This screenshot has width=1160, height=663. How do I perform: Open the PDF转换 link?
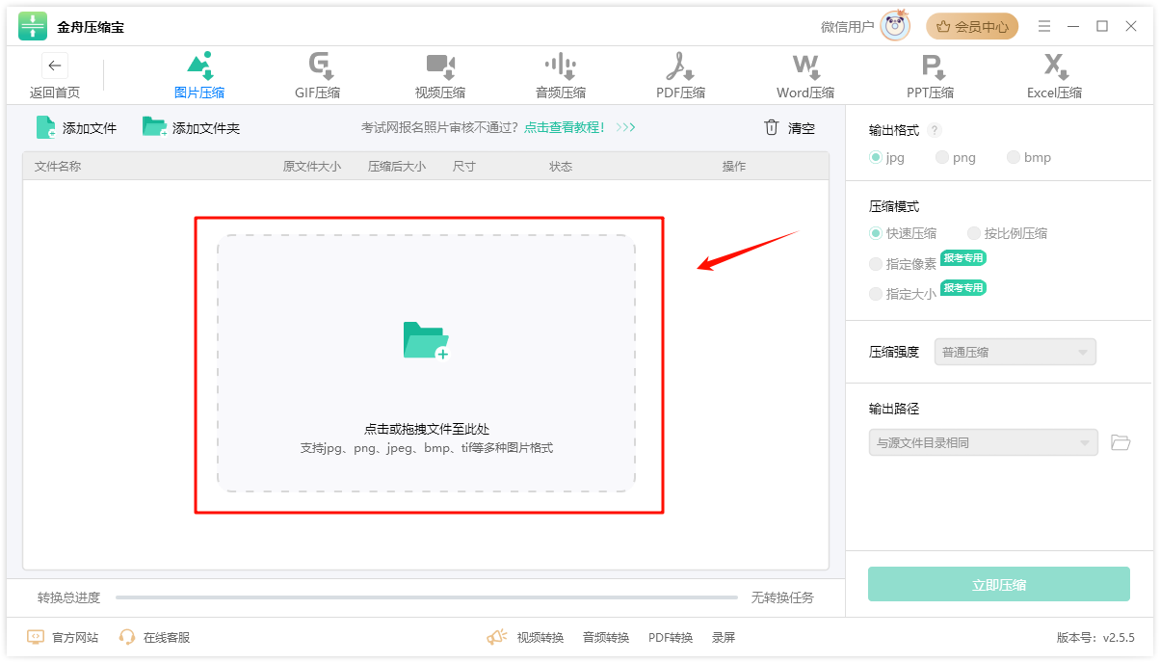(671, 637)
